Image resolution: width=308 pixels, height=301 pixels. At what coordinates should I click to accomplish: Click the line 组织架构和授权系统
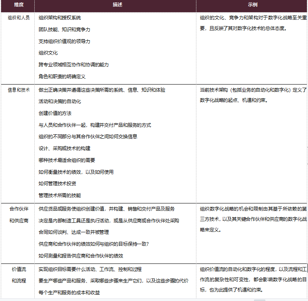click(x=60, y=18)
